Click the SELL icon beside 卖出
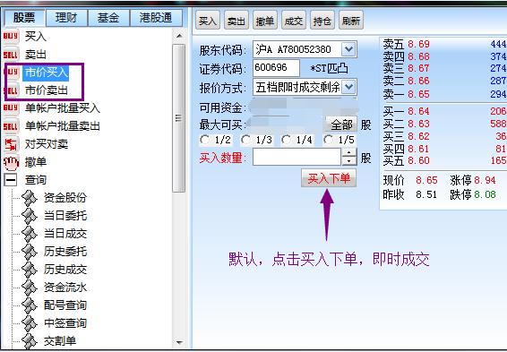The image size is (507, 352). (11, 55)
